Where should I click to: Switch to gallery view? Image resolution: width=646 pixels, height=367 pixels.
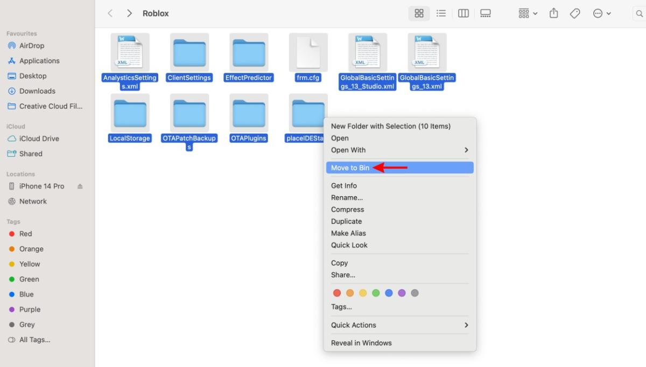coord(485,13)
